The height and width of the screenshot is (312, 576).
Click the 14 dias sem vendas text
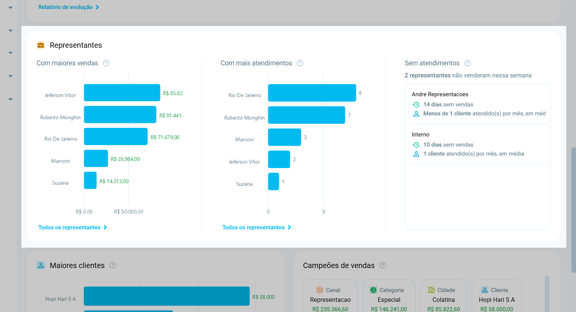tap(448, 105)
